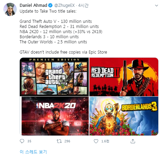Viewport: 161px width, 156px height.
Task: View the NBA 2K20 image
Action: point(54,116)
